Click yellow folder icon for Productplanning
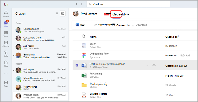 [84, 85]
